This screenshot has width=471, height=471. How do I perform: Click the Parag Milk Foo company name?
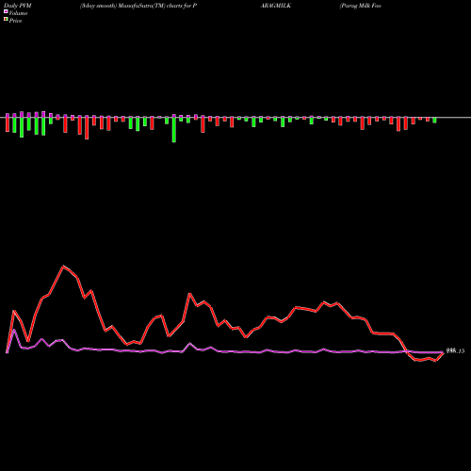coord(361,6)
